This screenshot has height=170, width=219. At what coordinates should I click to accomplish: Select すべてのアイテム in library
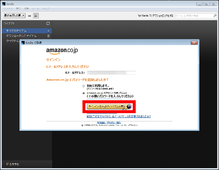(27, 31)
